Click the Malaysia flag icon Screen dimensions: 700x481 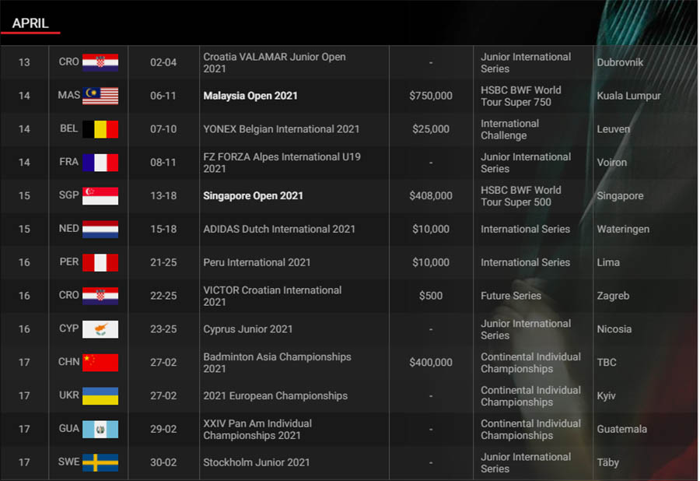point(100,96)
